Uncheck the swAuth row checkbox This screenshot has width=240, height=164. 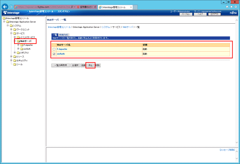pos(54,54)
